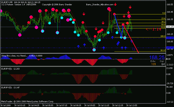Image resolution: width=174 pixels, height=107 pixels.
Task: Click the Barry_Stander_4@yahoo.com email label
Action: pos(100,5)
